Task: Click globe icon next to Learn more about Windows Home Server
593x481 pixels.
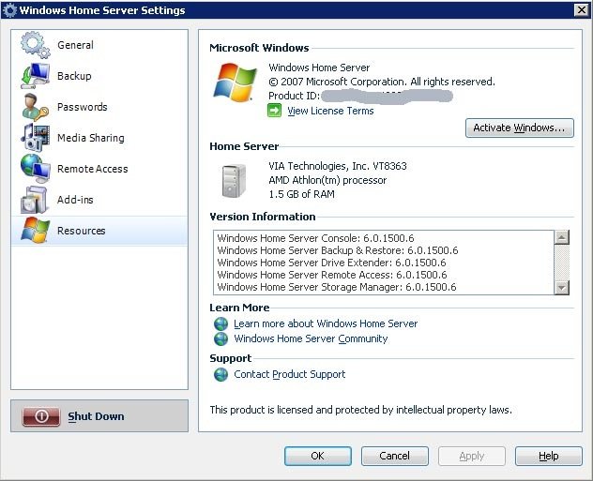Action: click(220, 323)
